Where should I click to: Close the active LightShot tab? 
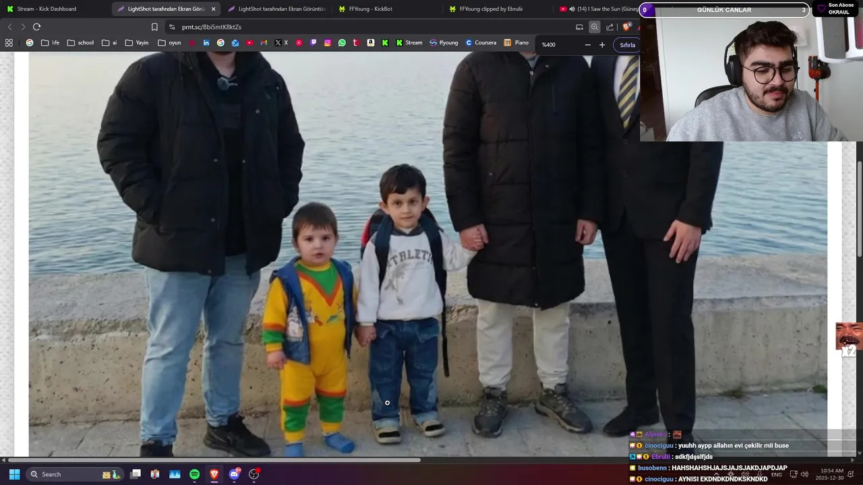(x=214, y=9)
